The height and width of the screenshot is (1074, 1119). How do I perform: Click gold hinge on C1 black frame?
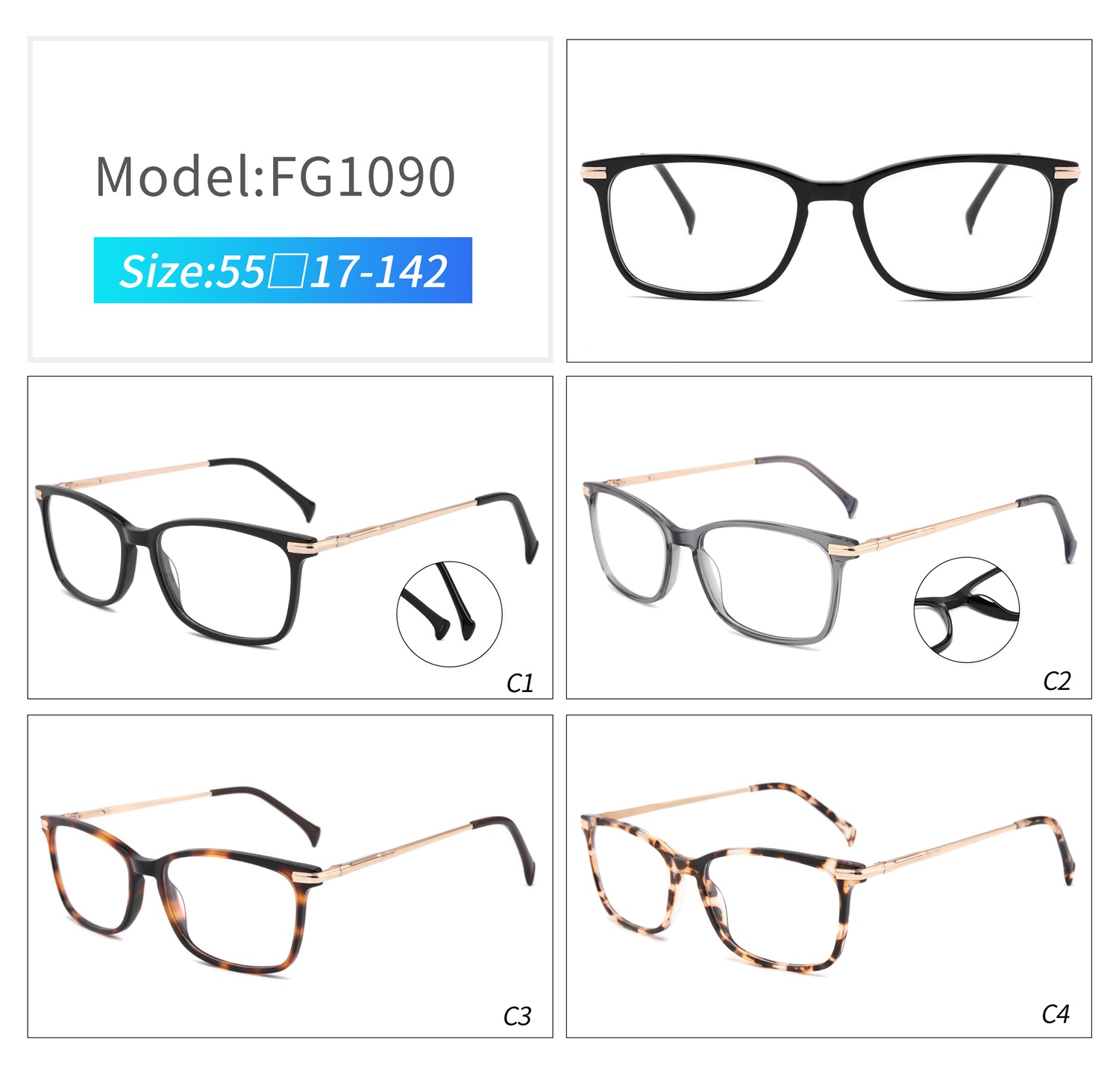click(306, 544)
